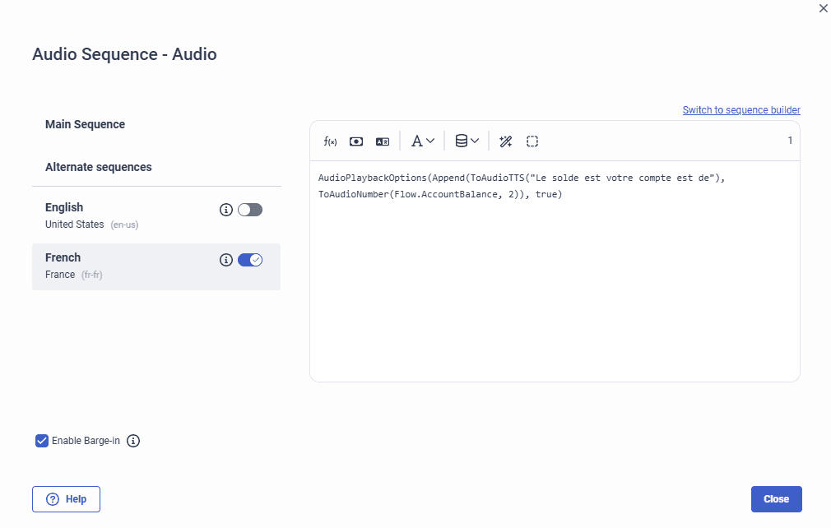831x528 pixels.
Task: Disable the French sequence toggle
Action: 250,259
